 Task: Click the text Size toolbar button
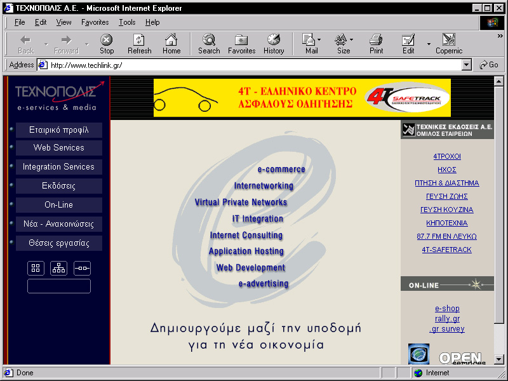click(343, 44)
